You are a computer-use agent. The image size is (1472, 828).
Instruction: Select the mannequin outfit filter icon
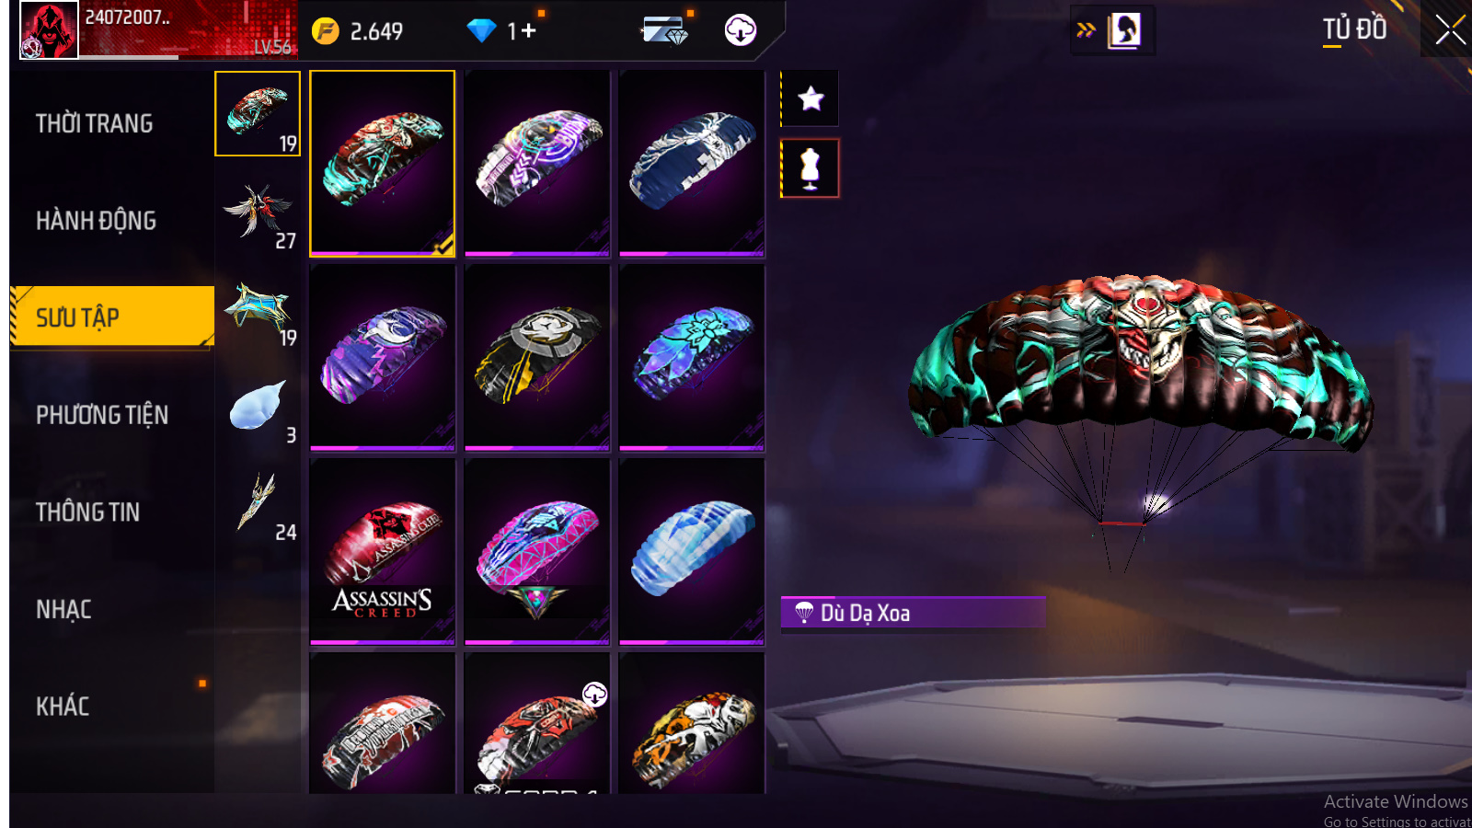[x=810, y=168]
